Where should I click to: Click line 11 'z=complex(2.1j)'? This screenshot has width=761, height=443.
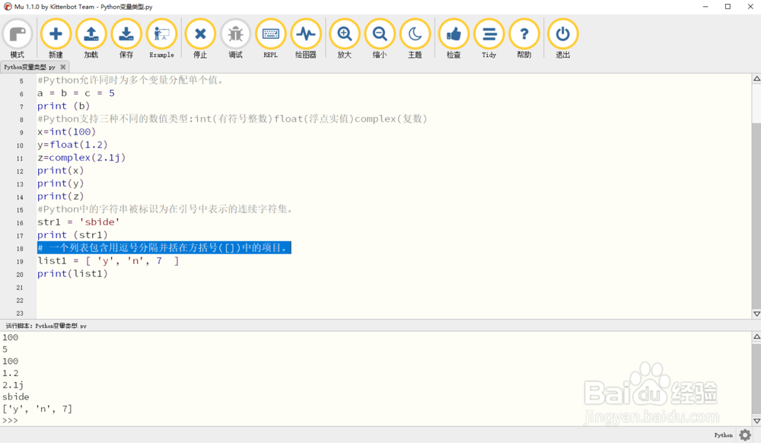pos(81,158)
